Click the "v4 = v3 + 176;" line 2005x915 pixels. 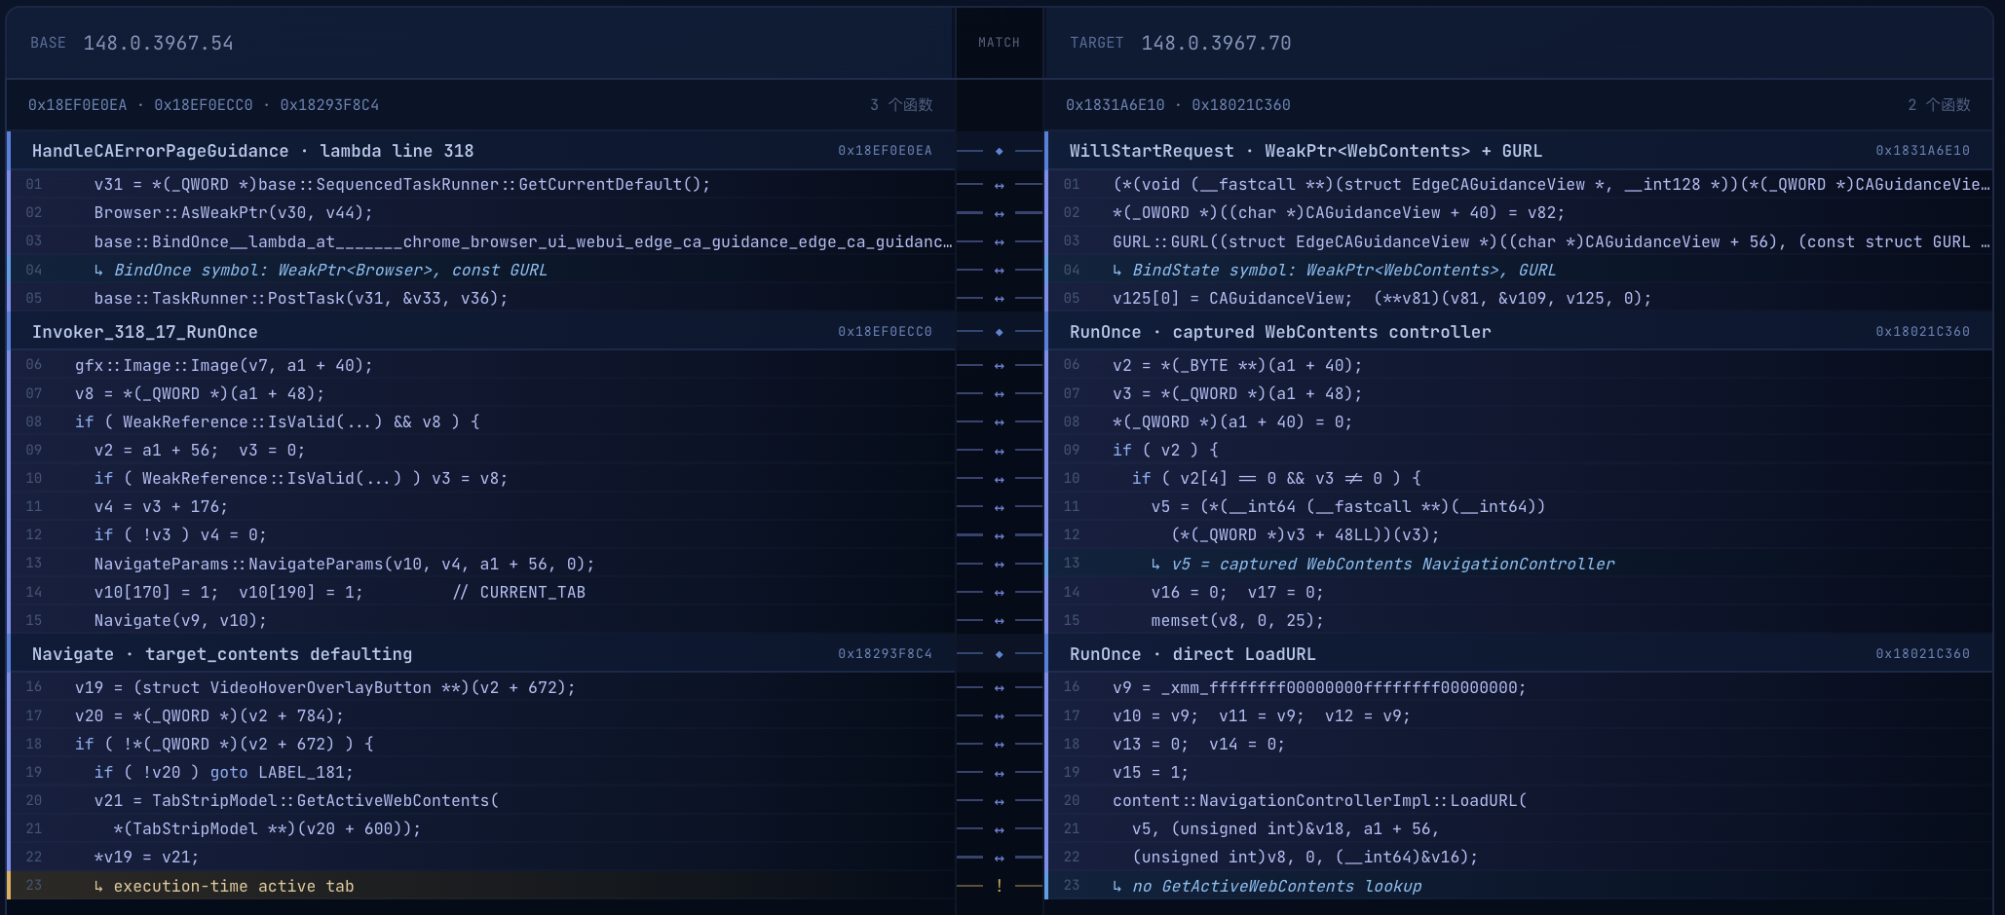tap(481, 506)
